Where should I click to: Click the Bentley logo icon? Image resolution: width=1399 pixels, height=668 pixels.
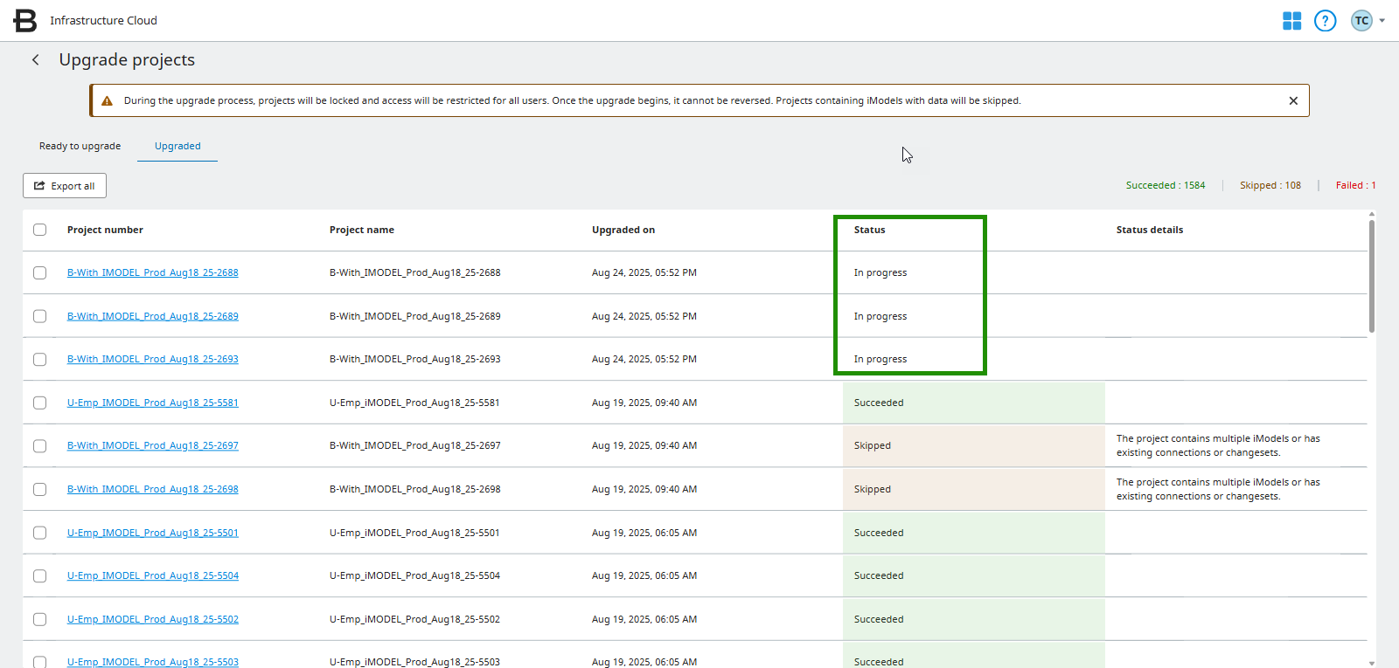(x=25, y=20)
